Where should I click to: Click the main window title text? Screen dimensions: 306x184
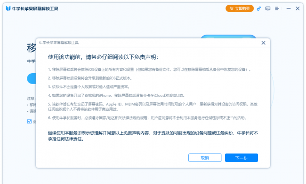pyautogui.click(x=35, y=8)
